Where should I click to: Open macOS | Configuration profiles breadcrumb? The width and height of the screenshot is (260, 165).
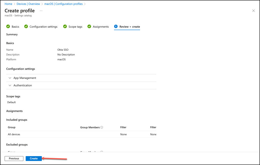tap(64, 4)
